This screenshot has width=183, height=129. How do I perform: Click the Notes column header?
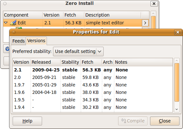(x=143, y=62)
